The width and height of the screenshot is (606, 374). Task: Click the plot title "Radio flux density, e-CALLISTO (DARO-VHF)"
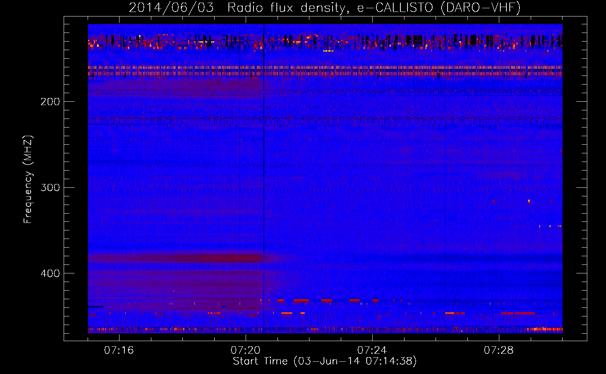[374, 7]
